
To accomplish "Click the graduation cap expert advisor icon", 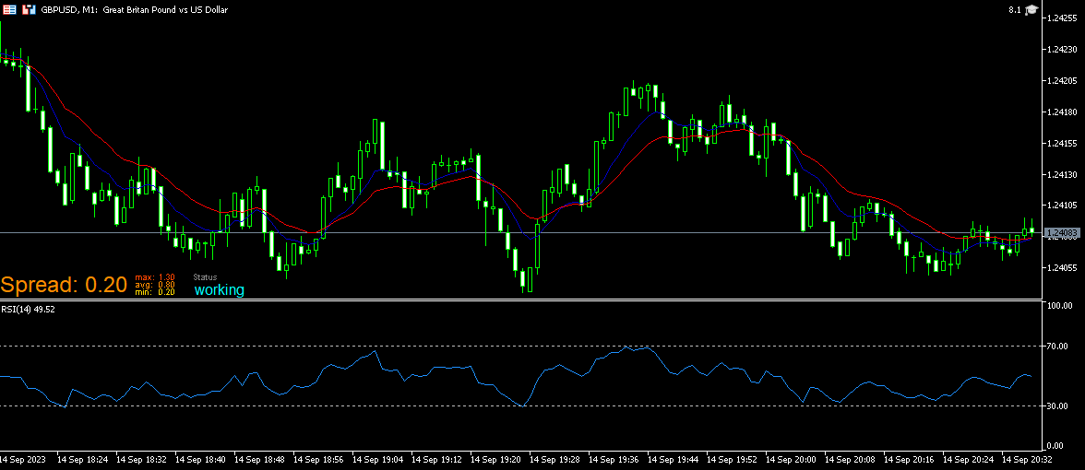I will 1031,9.
